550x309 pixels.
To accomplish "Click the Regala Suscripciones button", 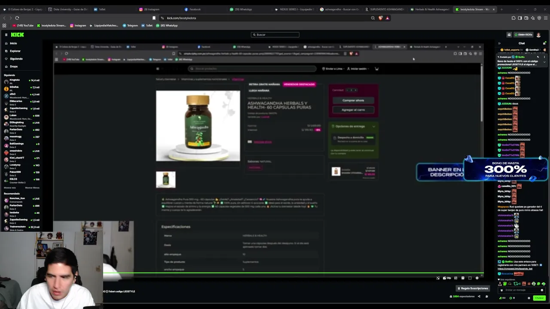I will [x=473, y=288].
